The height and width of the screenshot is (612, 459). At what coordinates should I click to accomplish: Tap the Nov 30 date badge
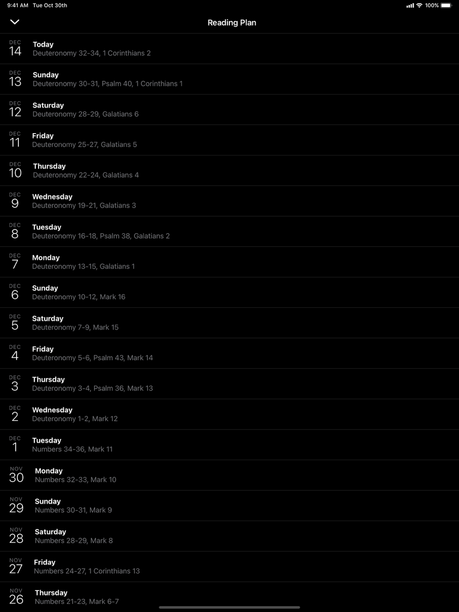coord(16,475)
